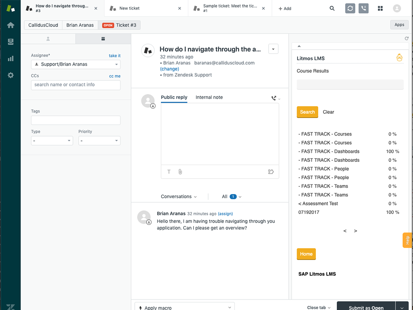Collapse the Litmos LMS app panel

click(x=299, y=46)
